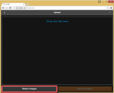Click the 'Drop the file here.' text
114x93 pixels.
(58, 21)
